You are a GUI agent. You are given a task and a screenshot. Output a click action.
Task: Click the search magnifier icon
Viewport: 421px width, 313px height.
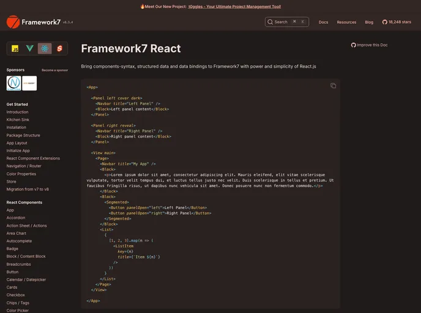pos(270,22)
